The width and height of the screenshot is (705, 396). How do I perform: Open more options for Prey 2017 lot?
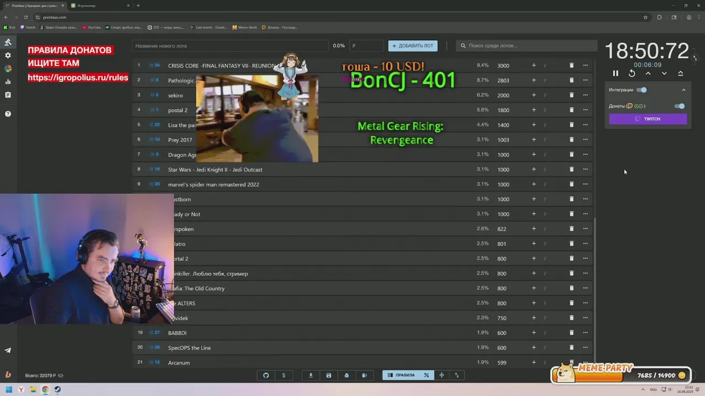(585, 140)
